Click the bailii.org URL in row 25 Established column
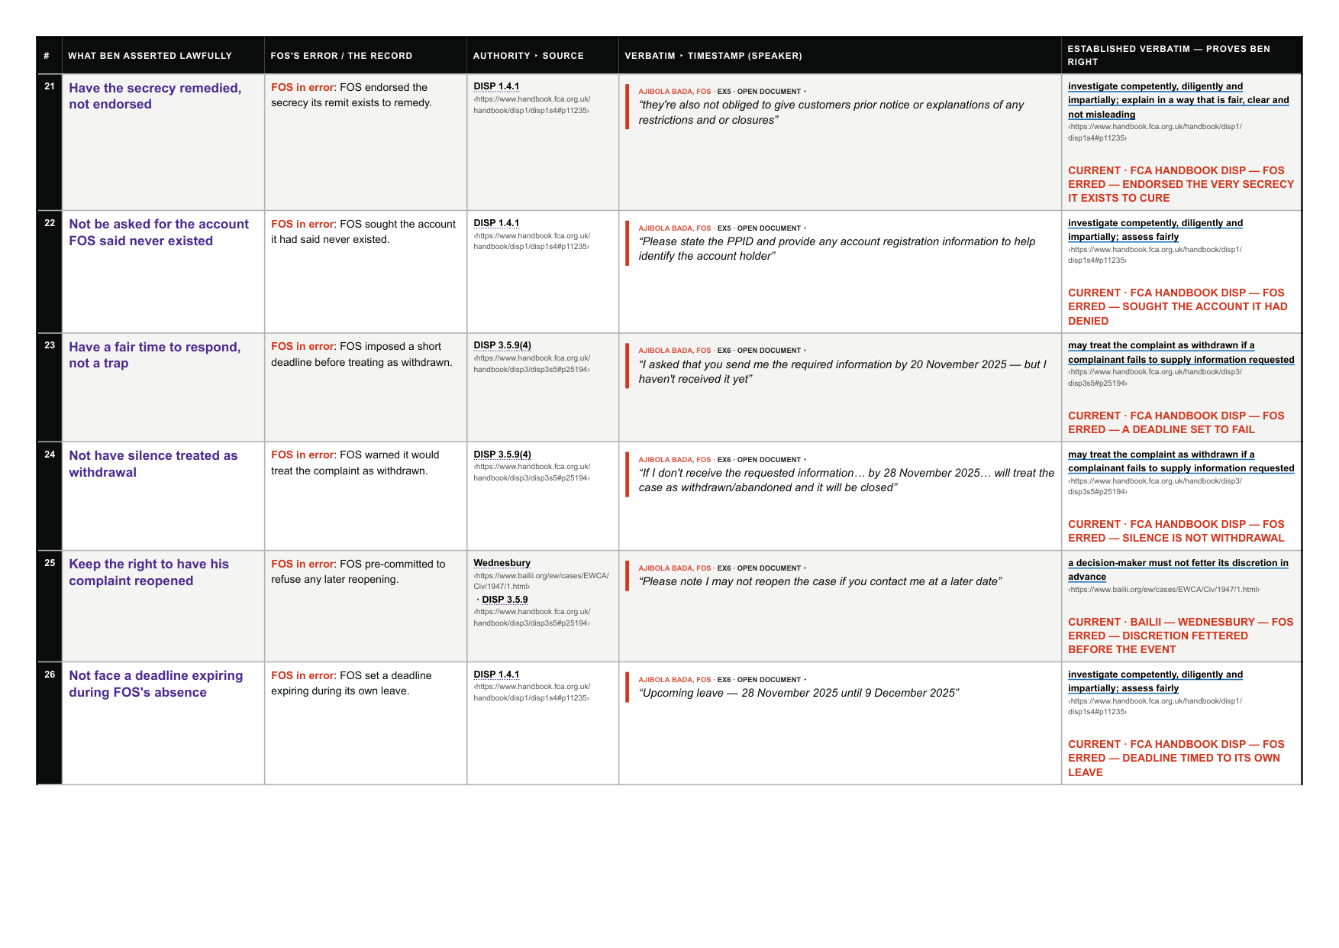Viewport: 1339px width, 948px height. tap(1163, 590)
